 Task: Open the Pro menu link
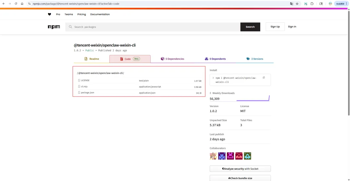58,14
